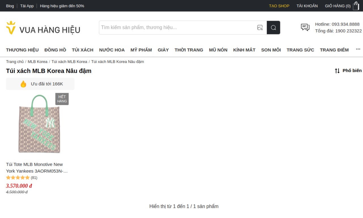
Task: Open TÀI KHOẢN account link
Action: coord(307,6)
